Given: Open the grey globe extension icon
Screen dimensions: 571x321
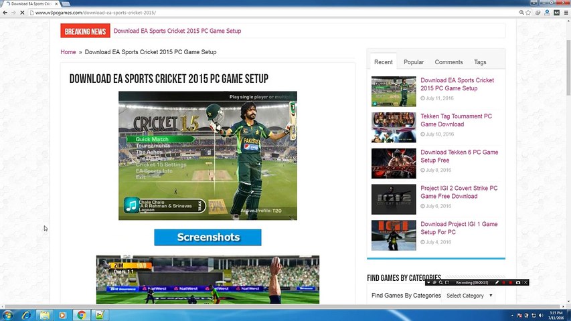Looking at the screenshot, I should 538,13.
